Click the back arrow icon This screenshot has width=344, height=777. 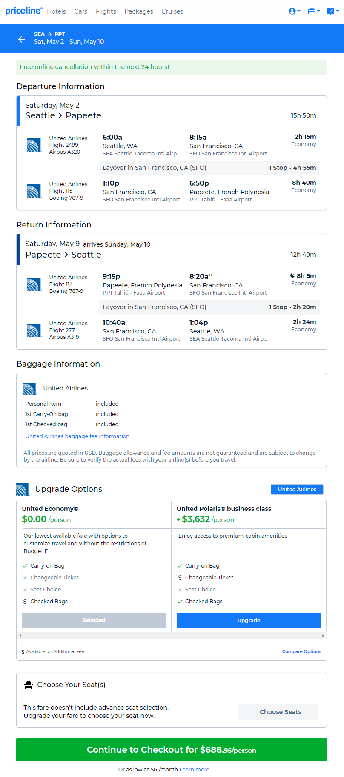[x=22, y=39]
